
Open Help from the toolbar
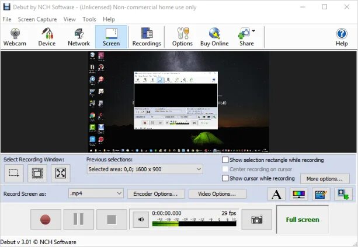342,37
